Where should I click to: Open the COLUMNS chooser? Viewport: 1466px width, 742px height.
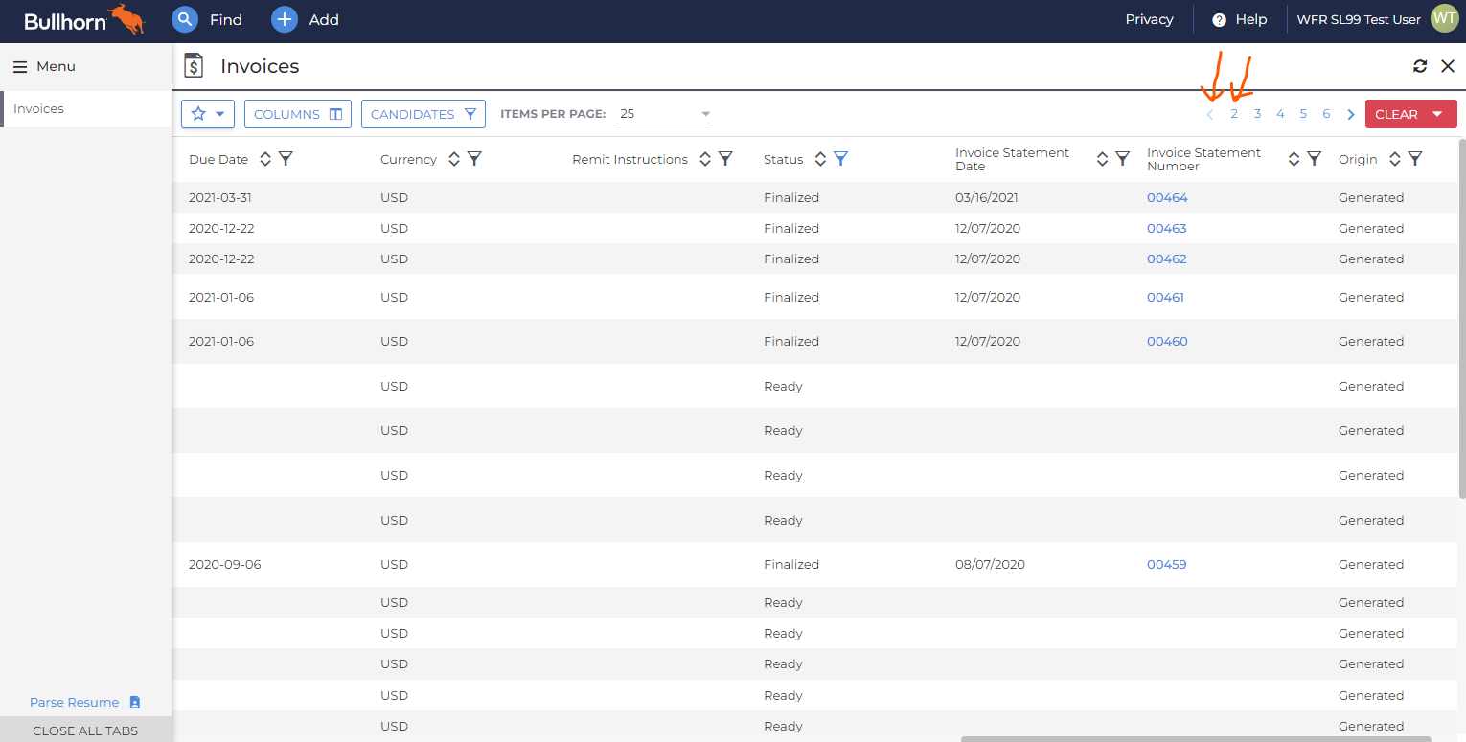(298, 114)
